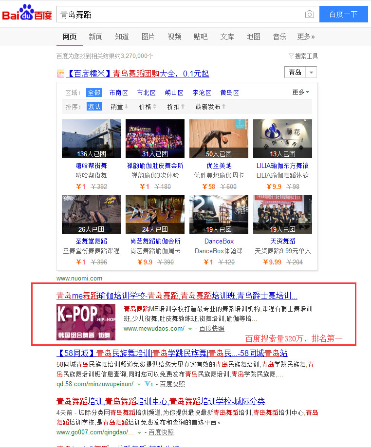Expand arrow next to www.mewudaos.com
This screenshot has width=371, height=448.
click(190, 329)
